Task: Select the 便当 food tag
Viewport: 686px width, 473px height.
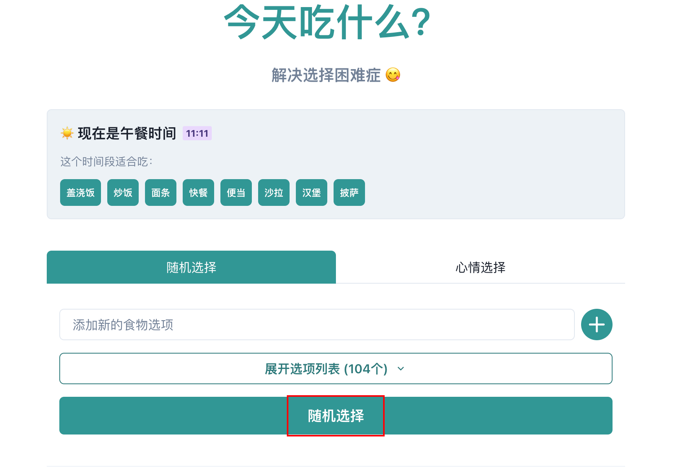Action: tap(236, 192)
